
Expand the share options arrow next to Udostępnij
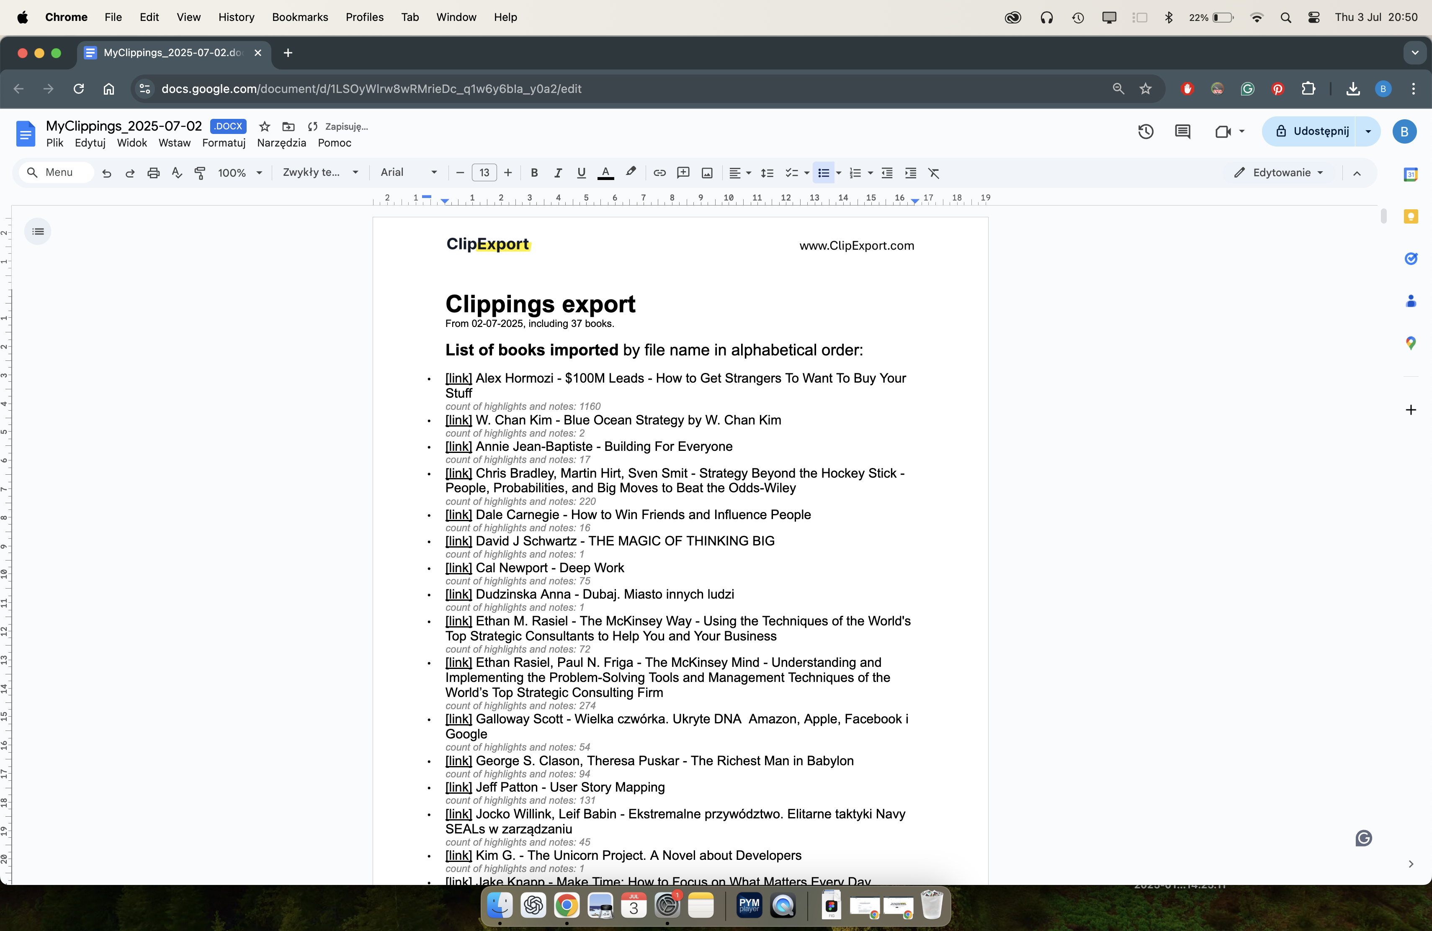1369,132
